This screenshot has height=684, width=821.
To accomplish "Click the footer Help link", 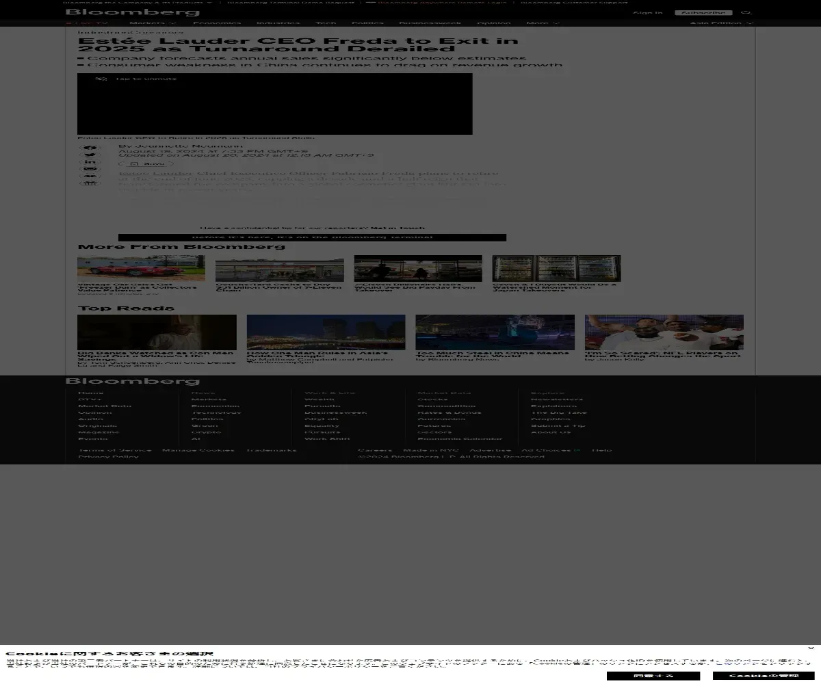I will (601, 450).
